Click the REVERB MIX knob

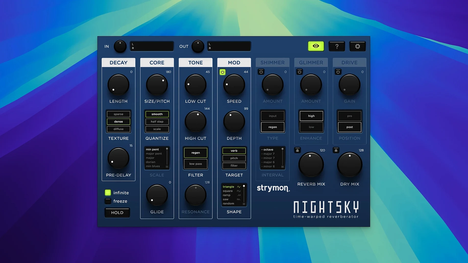pos(311,165)
